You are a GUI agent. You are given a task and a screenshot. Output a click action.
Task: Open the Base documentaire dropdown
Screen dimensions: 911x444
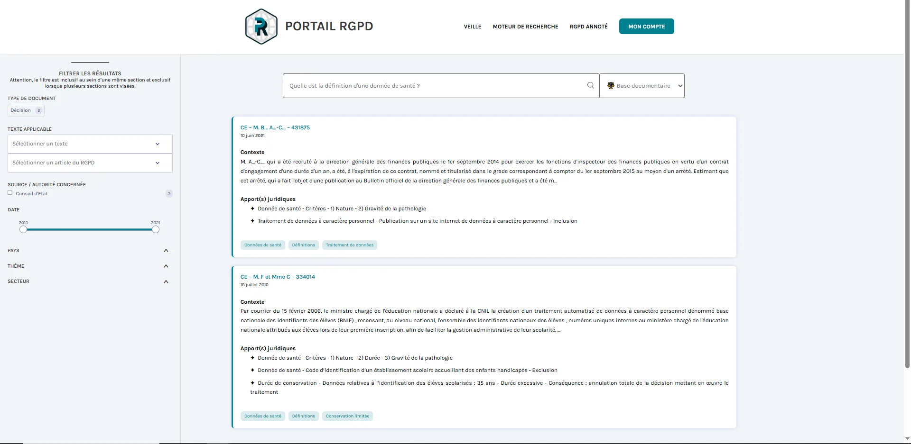[642, 86]
